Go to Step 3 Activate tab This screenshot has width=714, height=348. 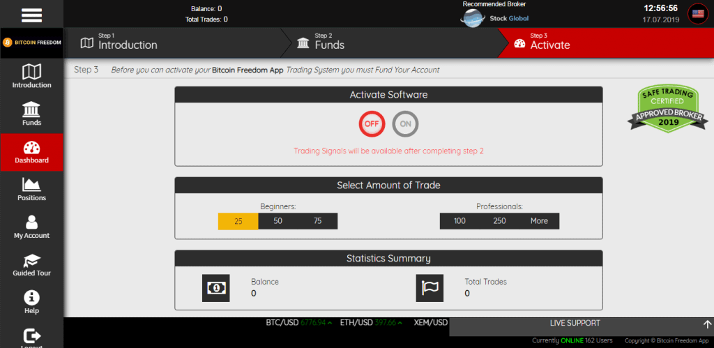tap(606, 43)
